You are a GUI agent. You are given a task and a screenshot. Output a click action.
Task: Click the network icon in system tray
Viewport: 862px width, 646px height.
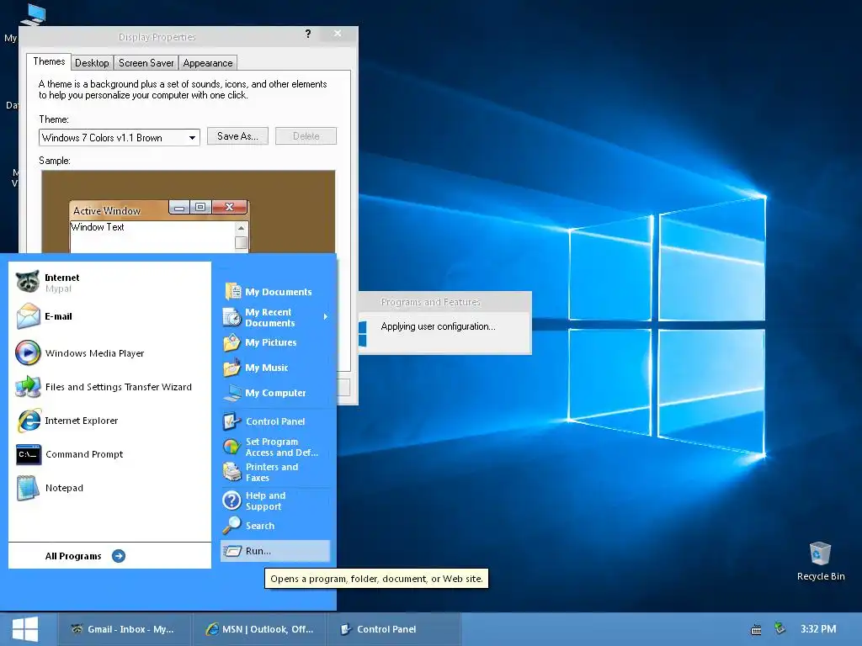click(x=780, y=627)
